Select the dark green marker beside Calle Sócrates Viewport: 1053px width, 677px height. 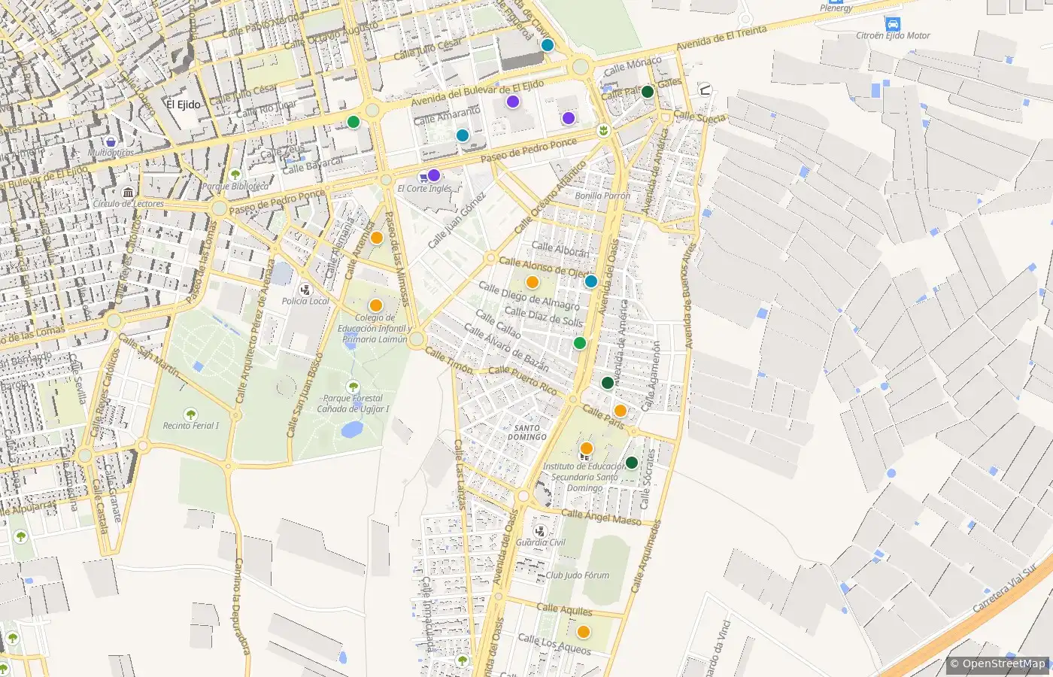632,463
